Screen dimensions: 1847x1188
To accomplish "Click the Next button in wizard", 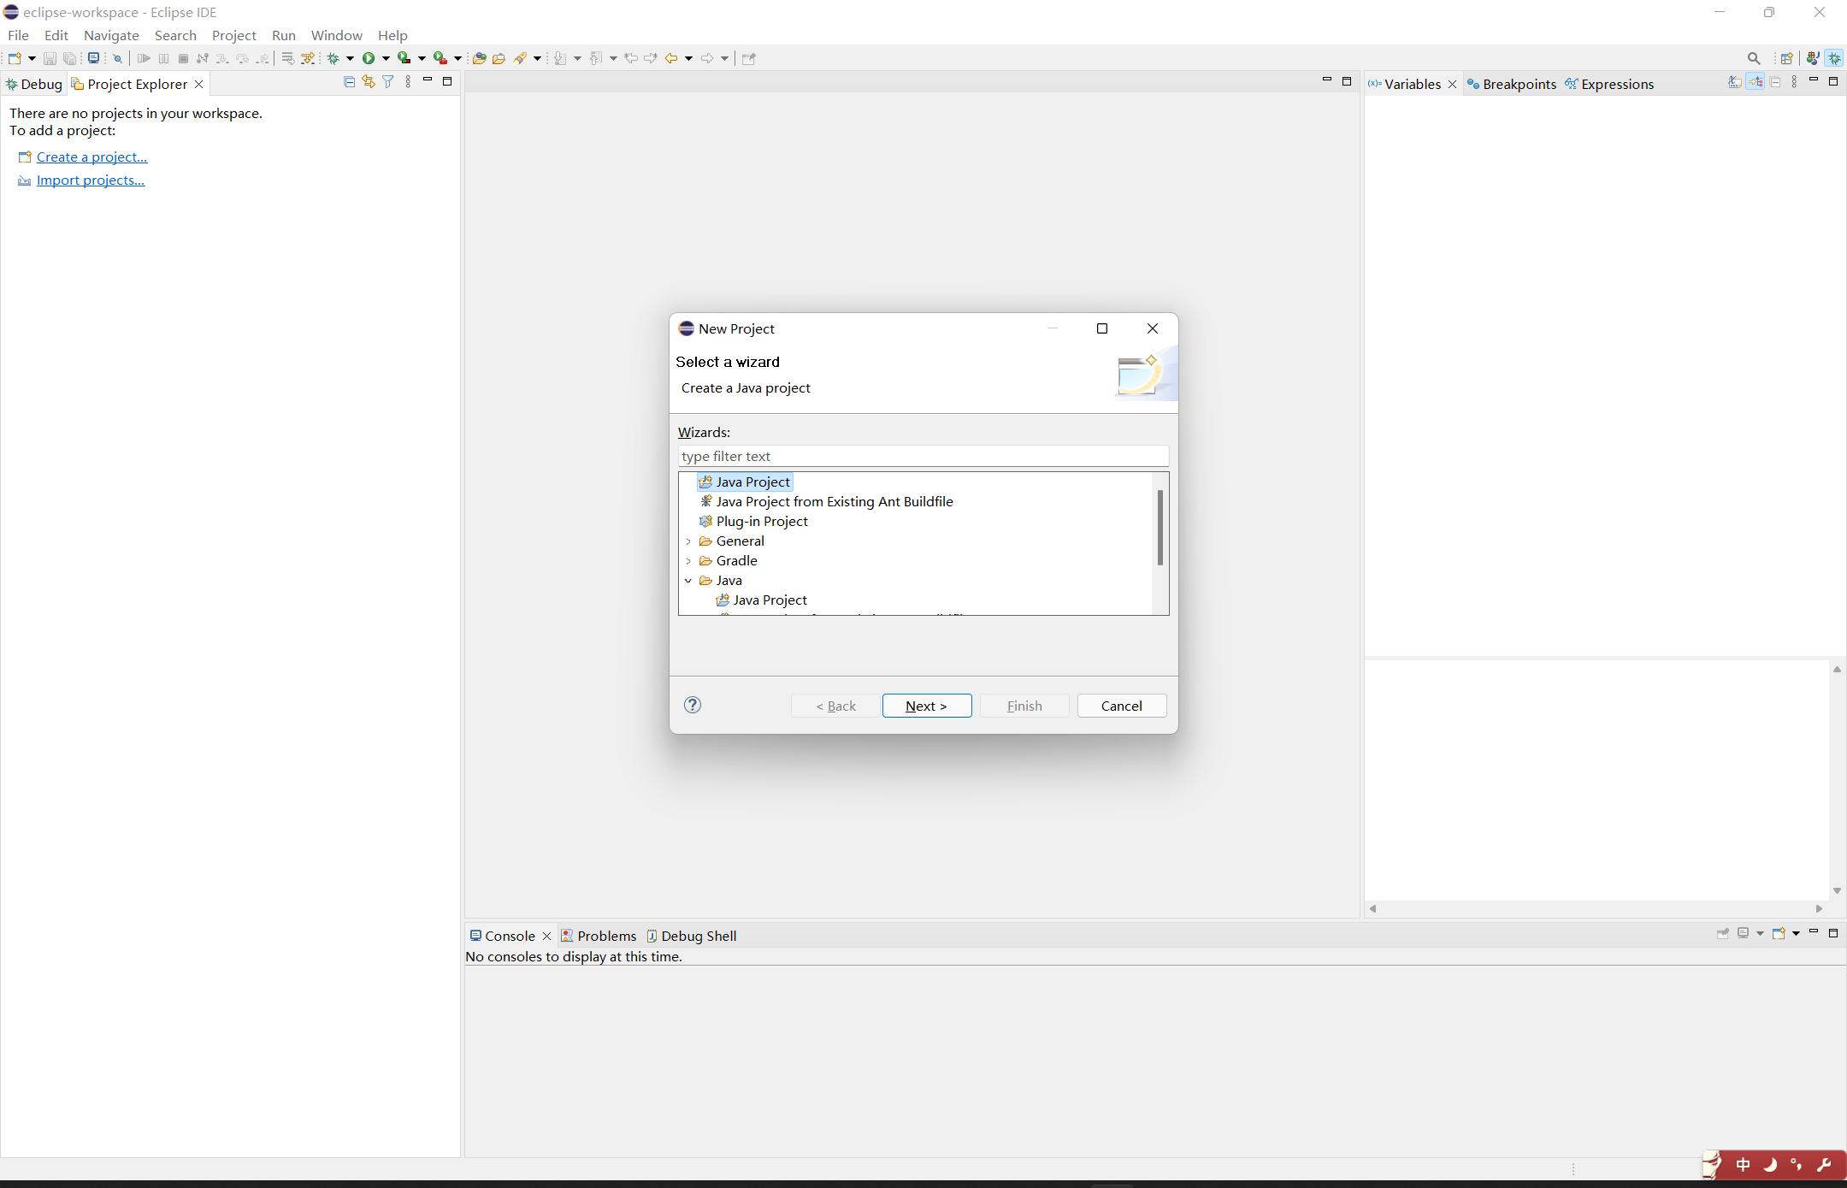I will [x=926, y=706].
